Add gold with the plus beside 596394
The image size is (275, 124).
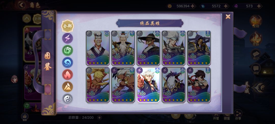click(193, 6)
